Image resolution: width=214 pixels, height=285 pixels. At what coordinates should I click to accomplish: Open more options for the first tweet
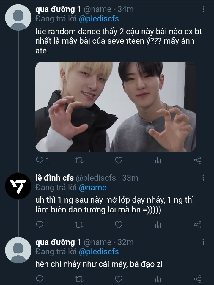point(203,10)
